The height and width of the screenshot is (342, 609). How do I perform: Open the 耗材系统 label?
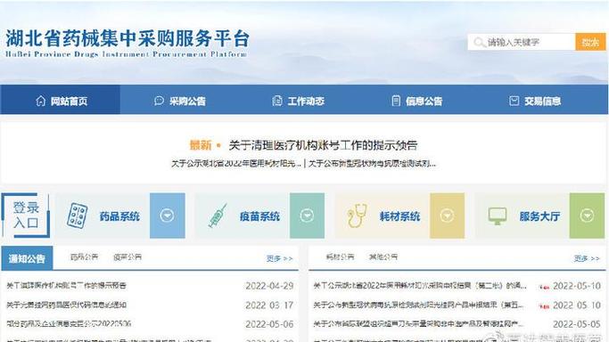[x=399, y=216]
